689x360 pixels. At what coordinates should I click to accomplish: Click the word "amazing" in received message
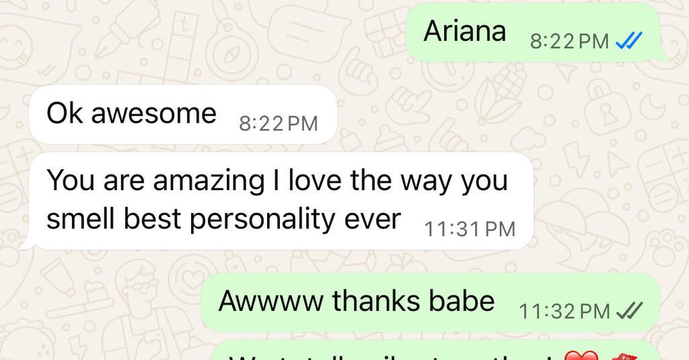(x=209, y=181)
